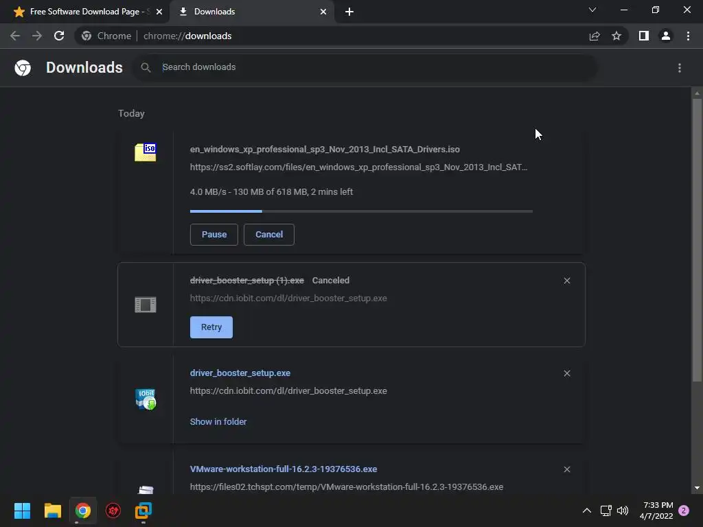Close the Downloads tab
This screenshot has height=527, width=703.
point(323,12)
